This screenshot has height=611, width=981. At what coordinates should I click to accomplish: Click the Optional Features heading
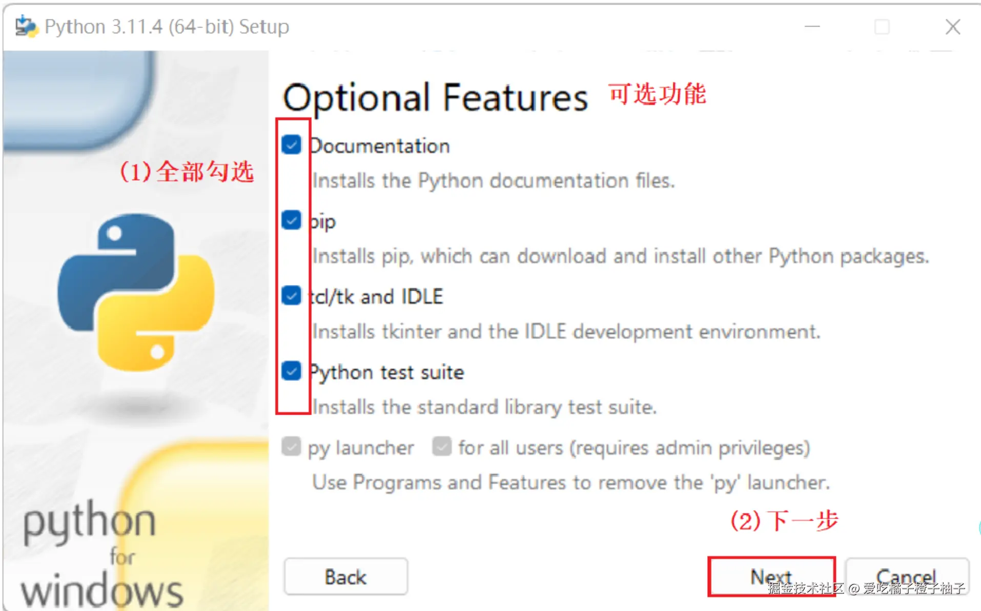point(435,97)
